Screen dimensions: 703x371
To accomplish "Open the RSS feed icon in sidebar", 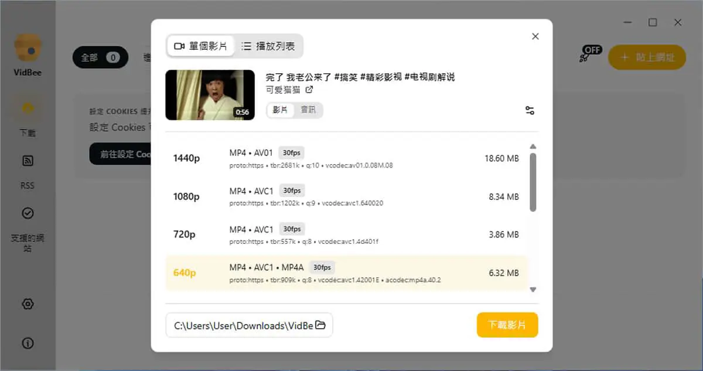I will pyautogui.click(x=28, y=161).
